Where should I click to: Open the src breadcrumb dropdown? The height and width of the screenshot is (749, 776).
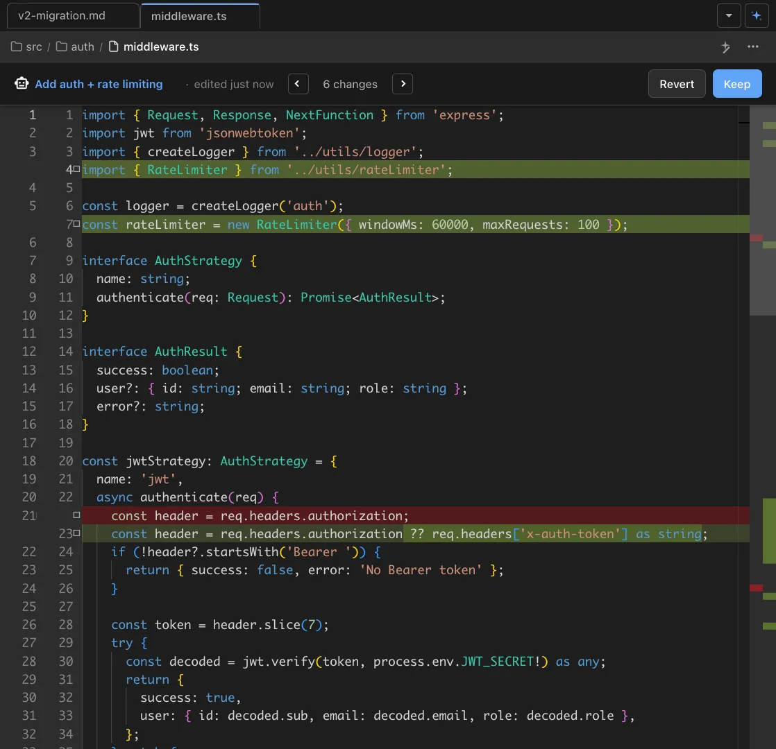click(33, 46)
